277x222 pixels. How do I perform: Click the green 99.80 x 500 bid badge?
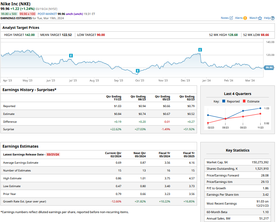point(9,14)
